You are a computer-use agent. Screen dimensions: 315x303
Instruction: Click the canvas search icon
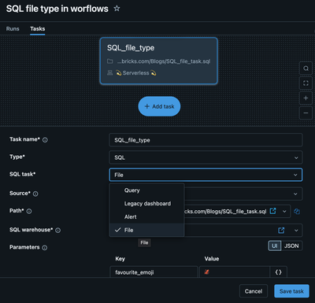tap(306, 68)
